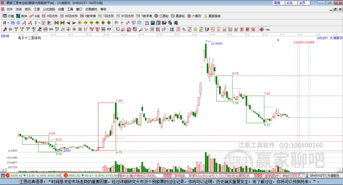The image size is (343, 185).
Task: Click the 客服 customer service button
Action: pyautogui.click(x=278, y=3)
